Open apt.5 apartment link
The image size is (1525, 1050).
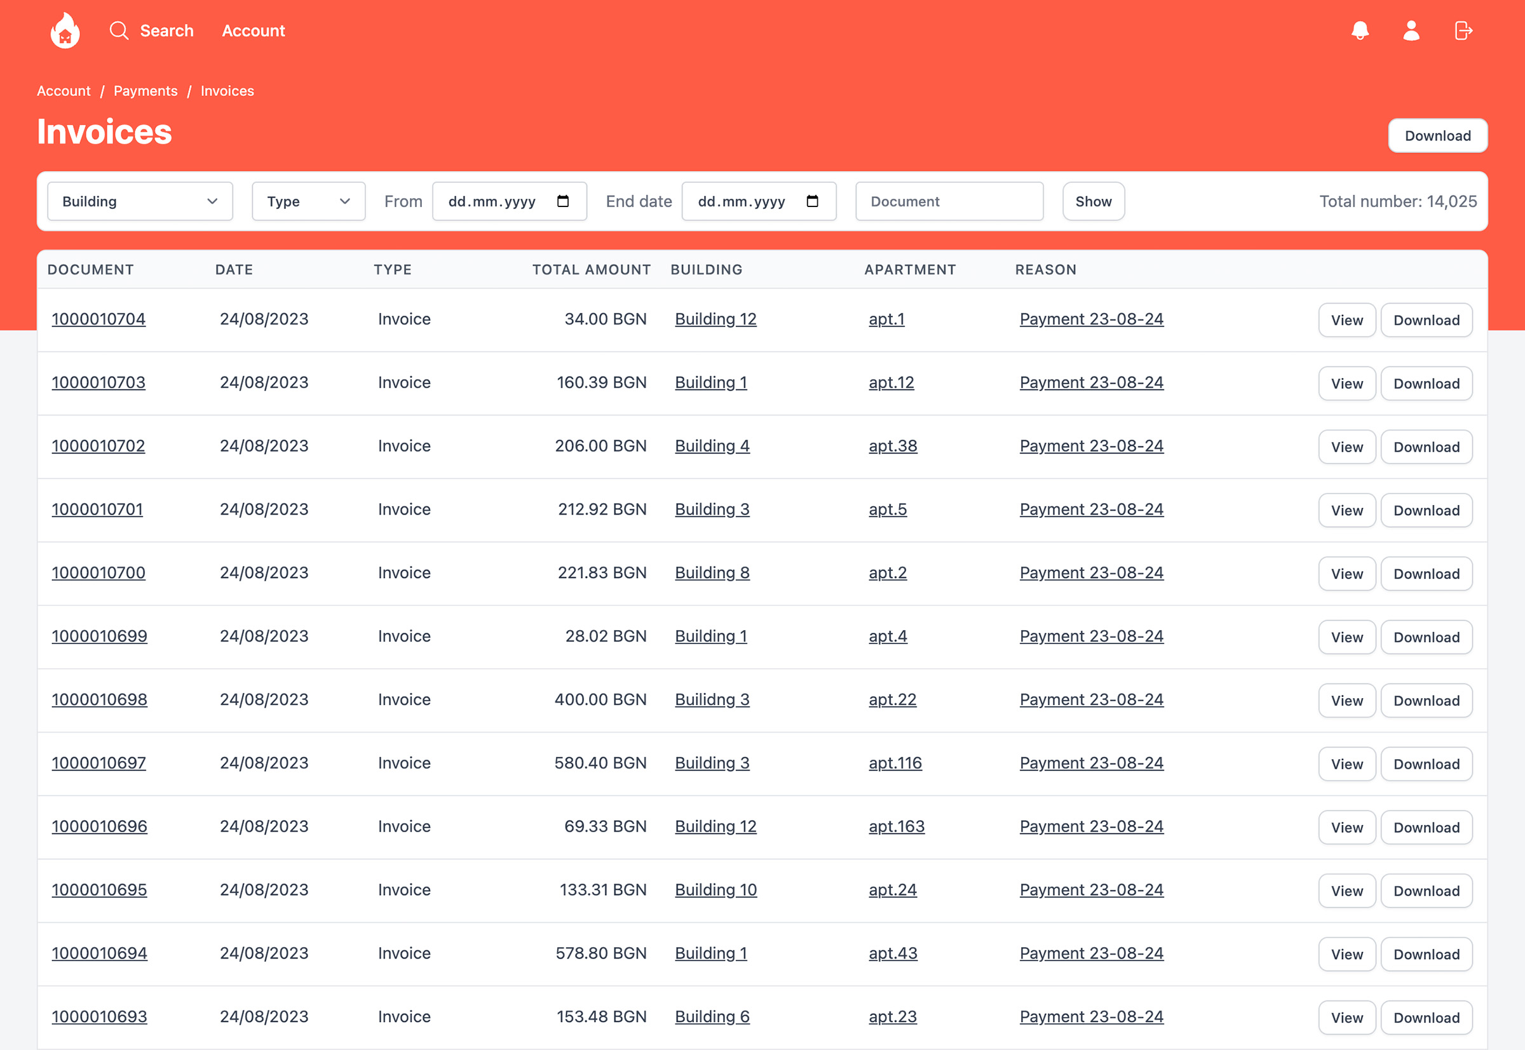point(887,509)
